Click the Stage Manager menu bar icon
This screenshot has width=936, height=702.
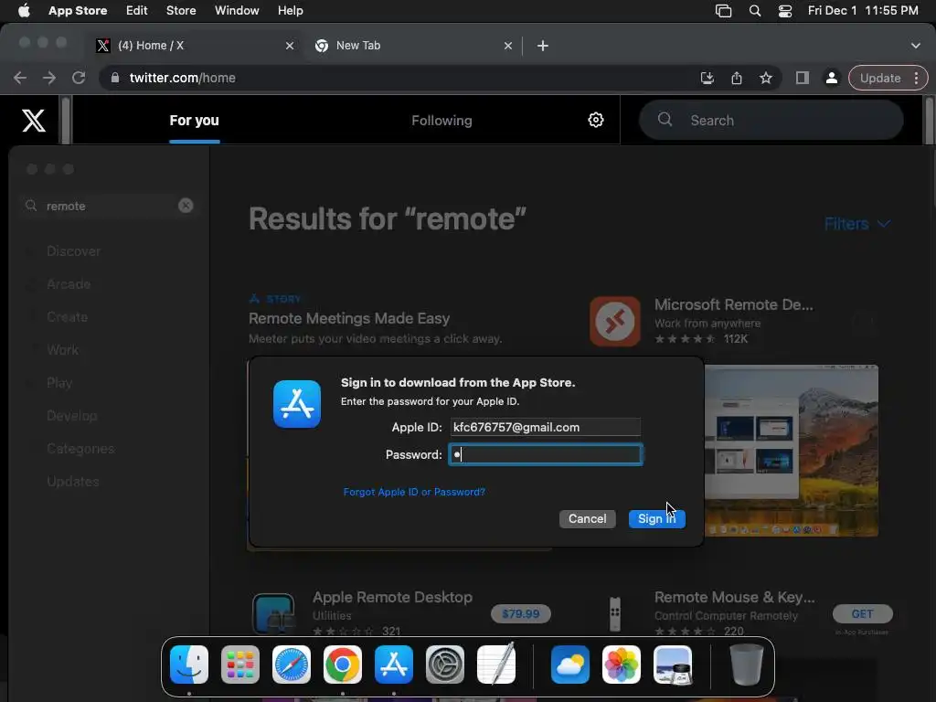click(x=724, y=11)
